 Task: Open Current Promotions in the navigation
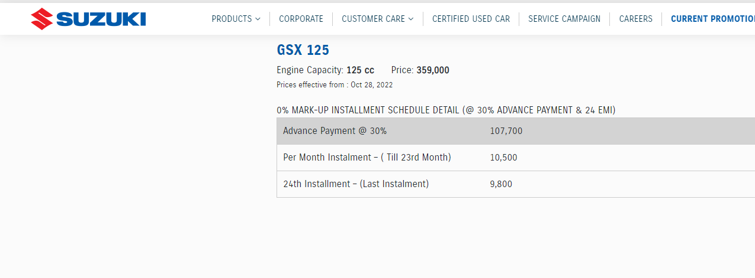coord(713,19)
